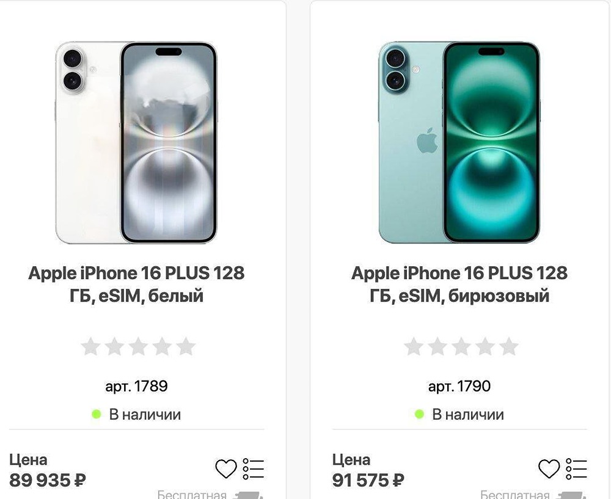
Task: Open the turquoise iPhone 16 Plus product image
Action: [459, 142]
